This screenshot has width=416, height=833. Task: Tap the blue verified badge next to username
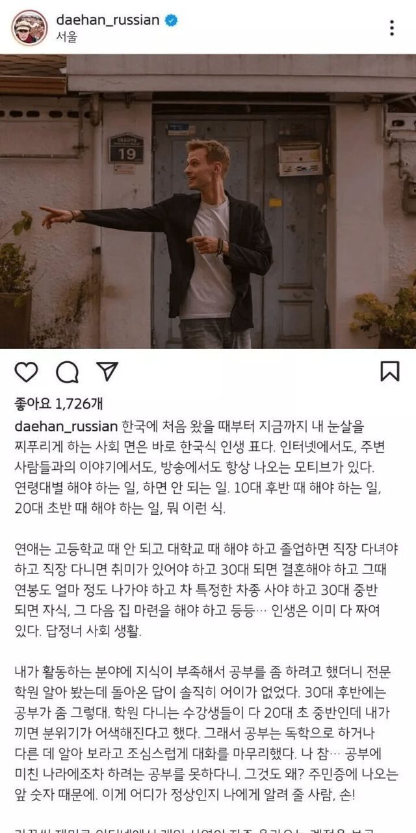(172, 21)
